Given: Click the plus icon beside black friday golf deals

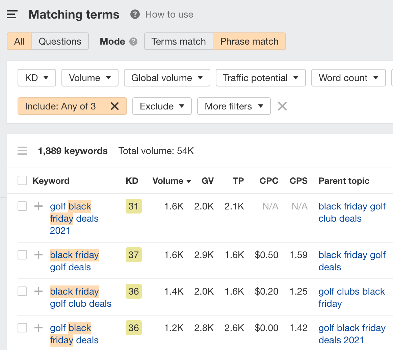Looking at the screenshot, I should click(38, 255).
